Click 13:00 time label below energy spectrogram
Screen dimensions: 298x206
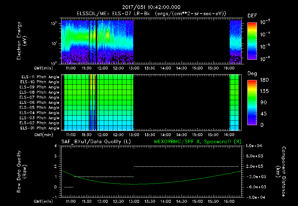click(134, 68)
